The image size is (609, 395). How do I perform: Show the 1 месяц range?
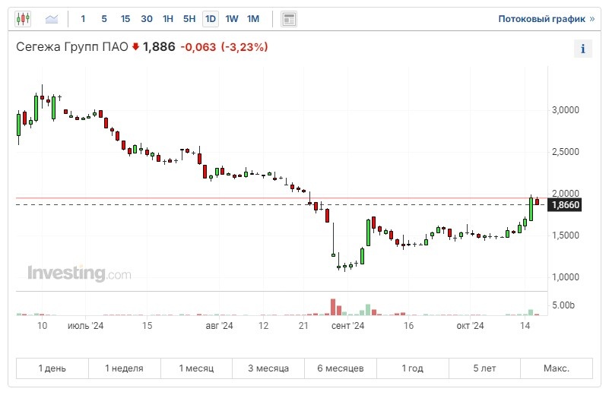pyautogui.click(x=196, y=368)
